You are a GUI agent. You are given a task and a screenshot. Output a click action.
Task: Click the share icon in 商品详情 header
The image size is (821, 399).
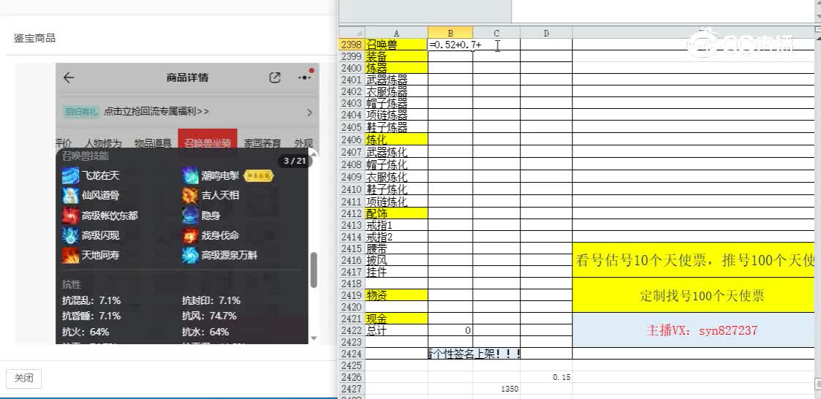tap(275, 78)
